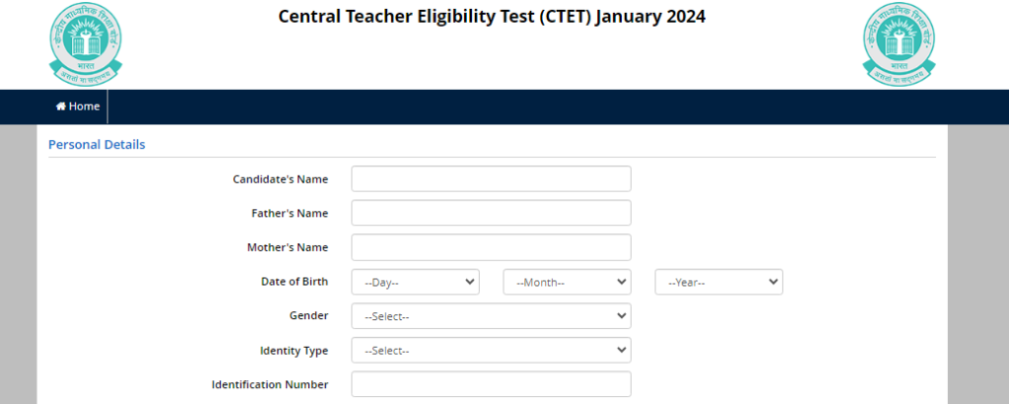Select the Mother's Name input box

click(491, 247)
